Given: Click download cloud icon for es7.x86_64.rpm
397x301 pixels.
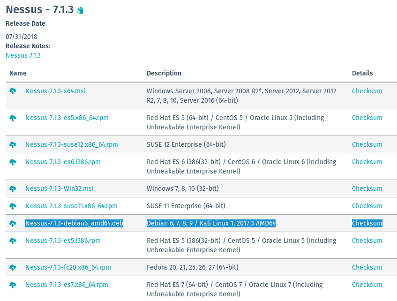Looking at the screenshot, I should point(13,285).
